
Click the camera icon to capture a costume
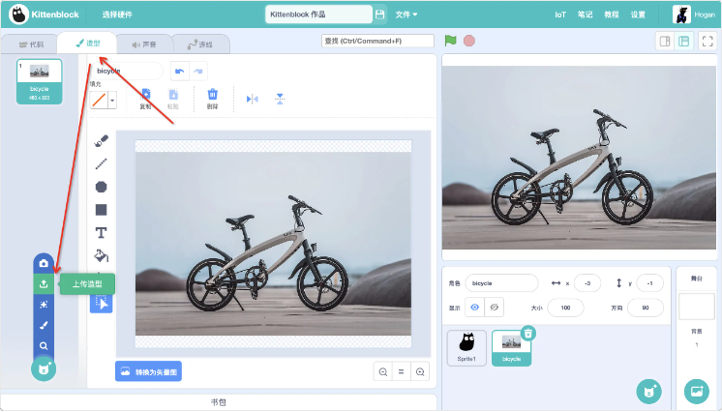pyautogui.click(x=43, y=263)
